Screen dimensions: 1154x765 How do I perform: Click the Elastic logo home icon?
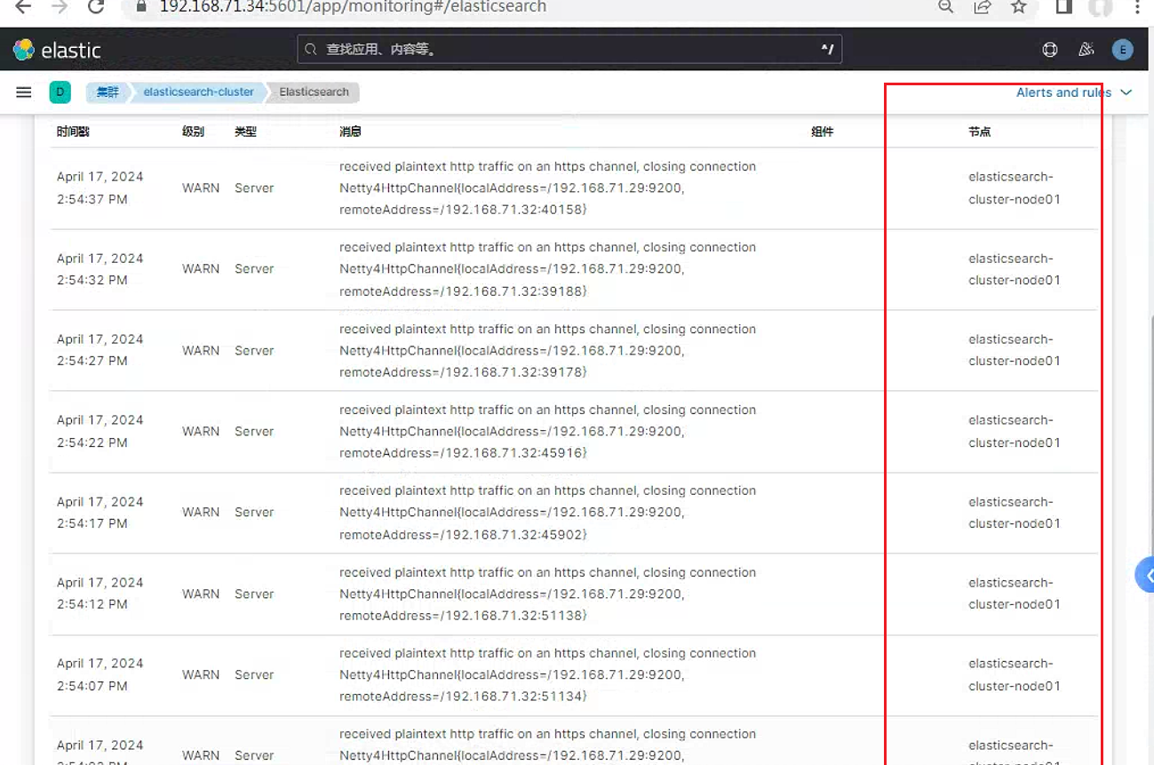pyautogui.click(x=57, y=50)
